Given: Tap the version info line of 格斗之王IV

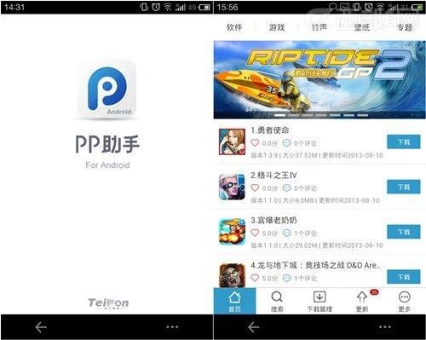Looking at the screenshot, I should pos(315,200).
